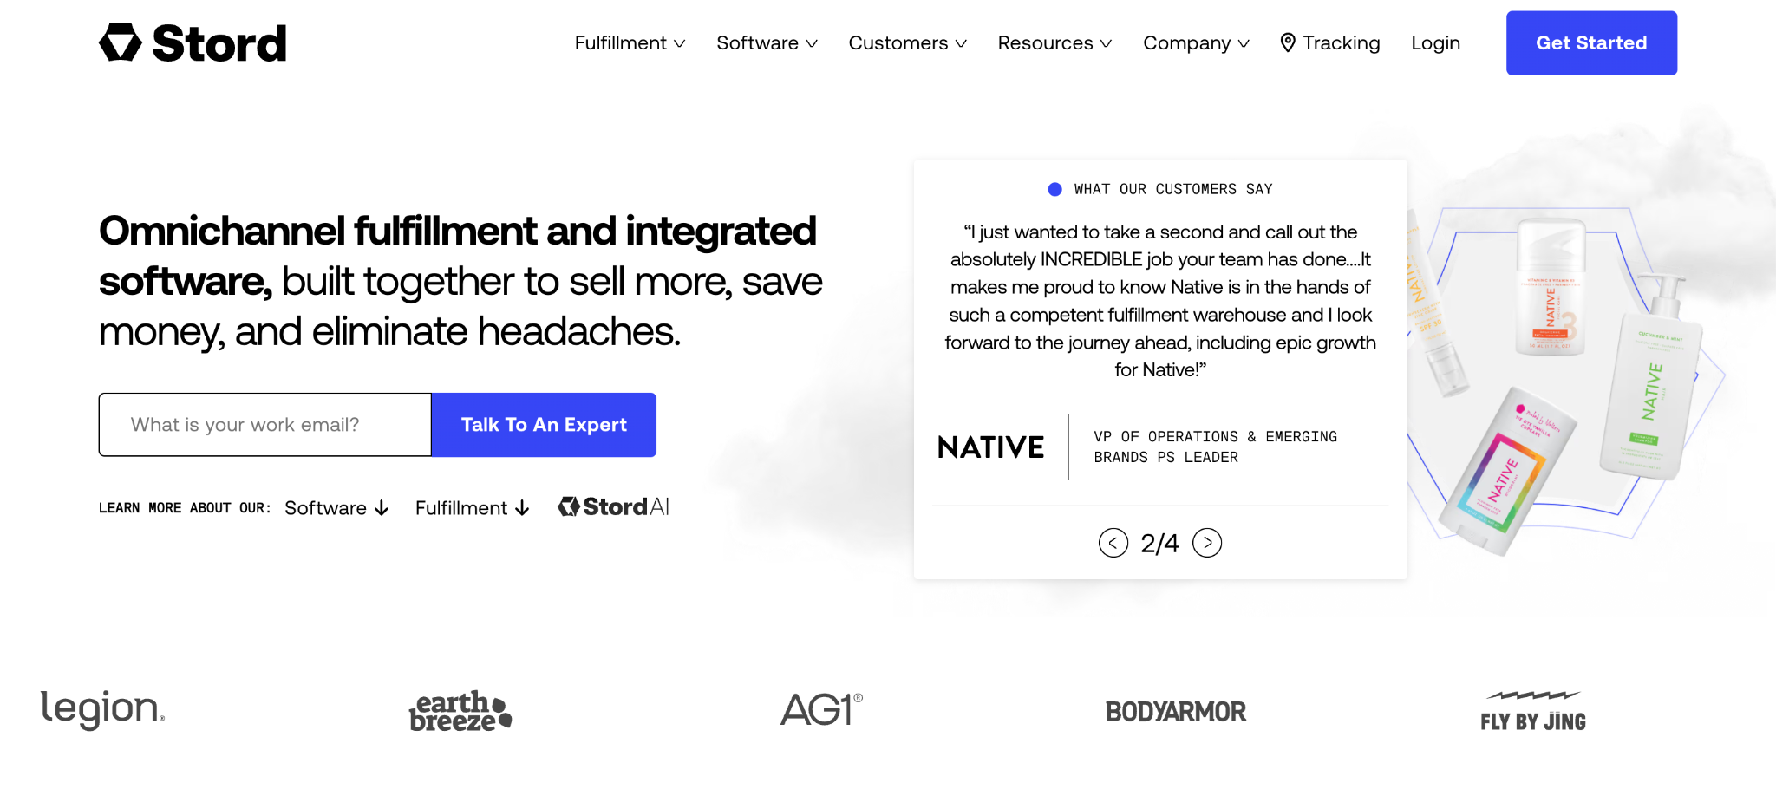Open the Company menu

click(1196, 42)
